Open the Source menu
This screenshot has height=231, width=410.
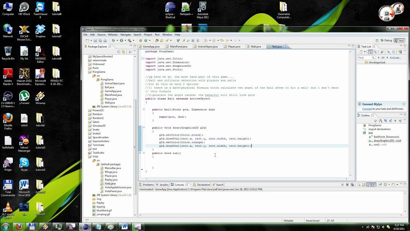101,35
